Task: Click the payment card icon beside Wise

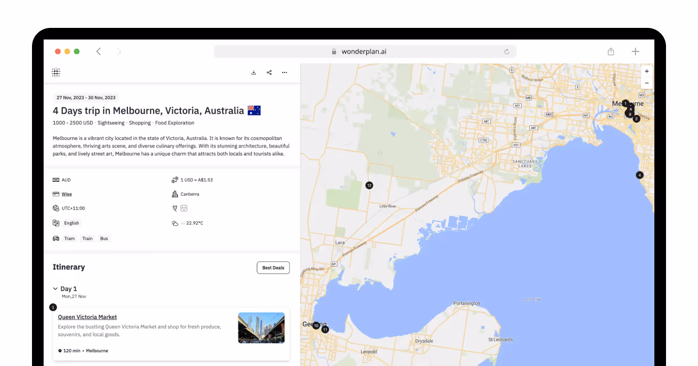Action: 56,194
